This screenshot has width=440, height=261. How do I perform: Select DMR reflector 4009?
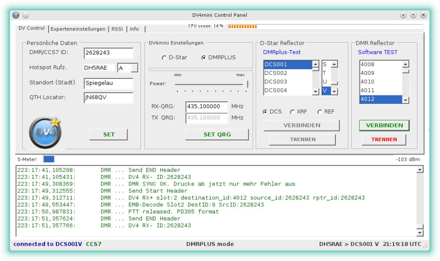pos(381,73)
